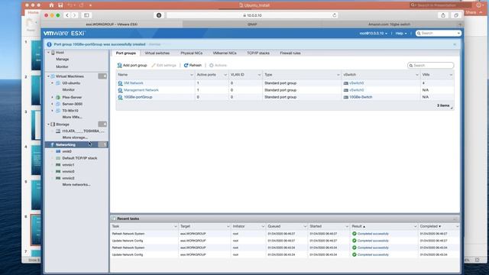Select Monitor under Host
The image size is (489, 275).
coord(62,66)
